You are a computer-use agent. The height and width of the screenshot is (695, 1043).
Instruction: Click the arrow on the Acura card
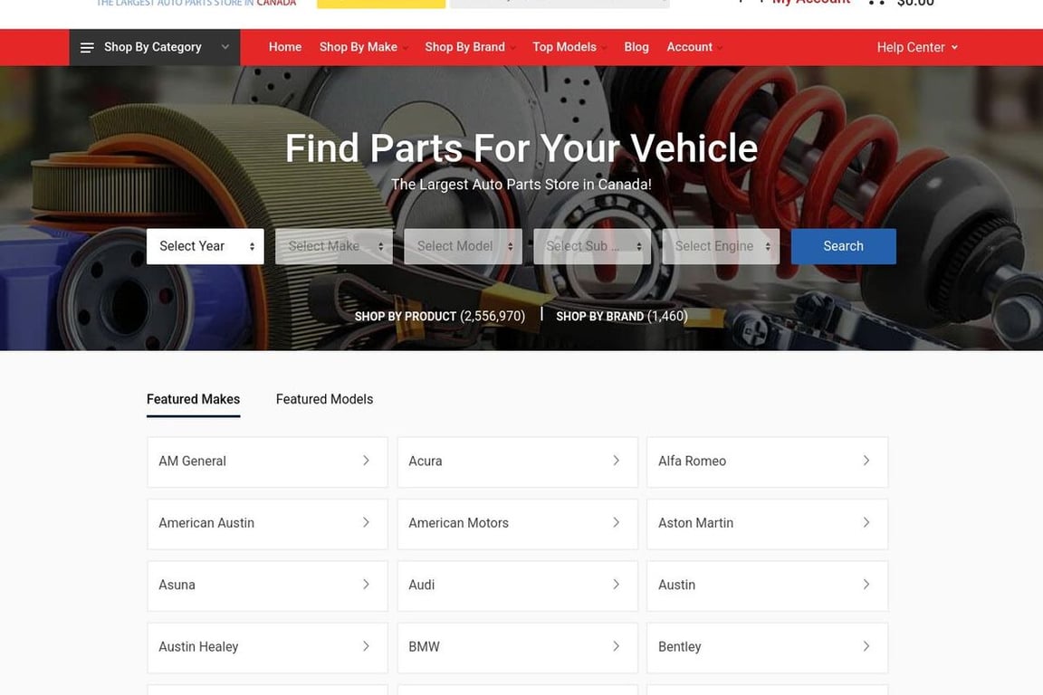[616, 461]
